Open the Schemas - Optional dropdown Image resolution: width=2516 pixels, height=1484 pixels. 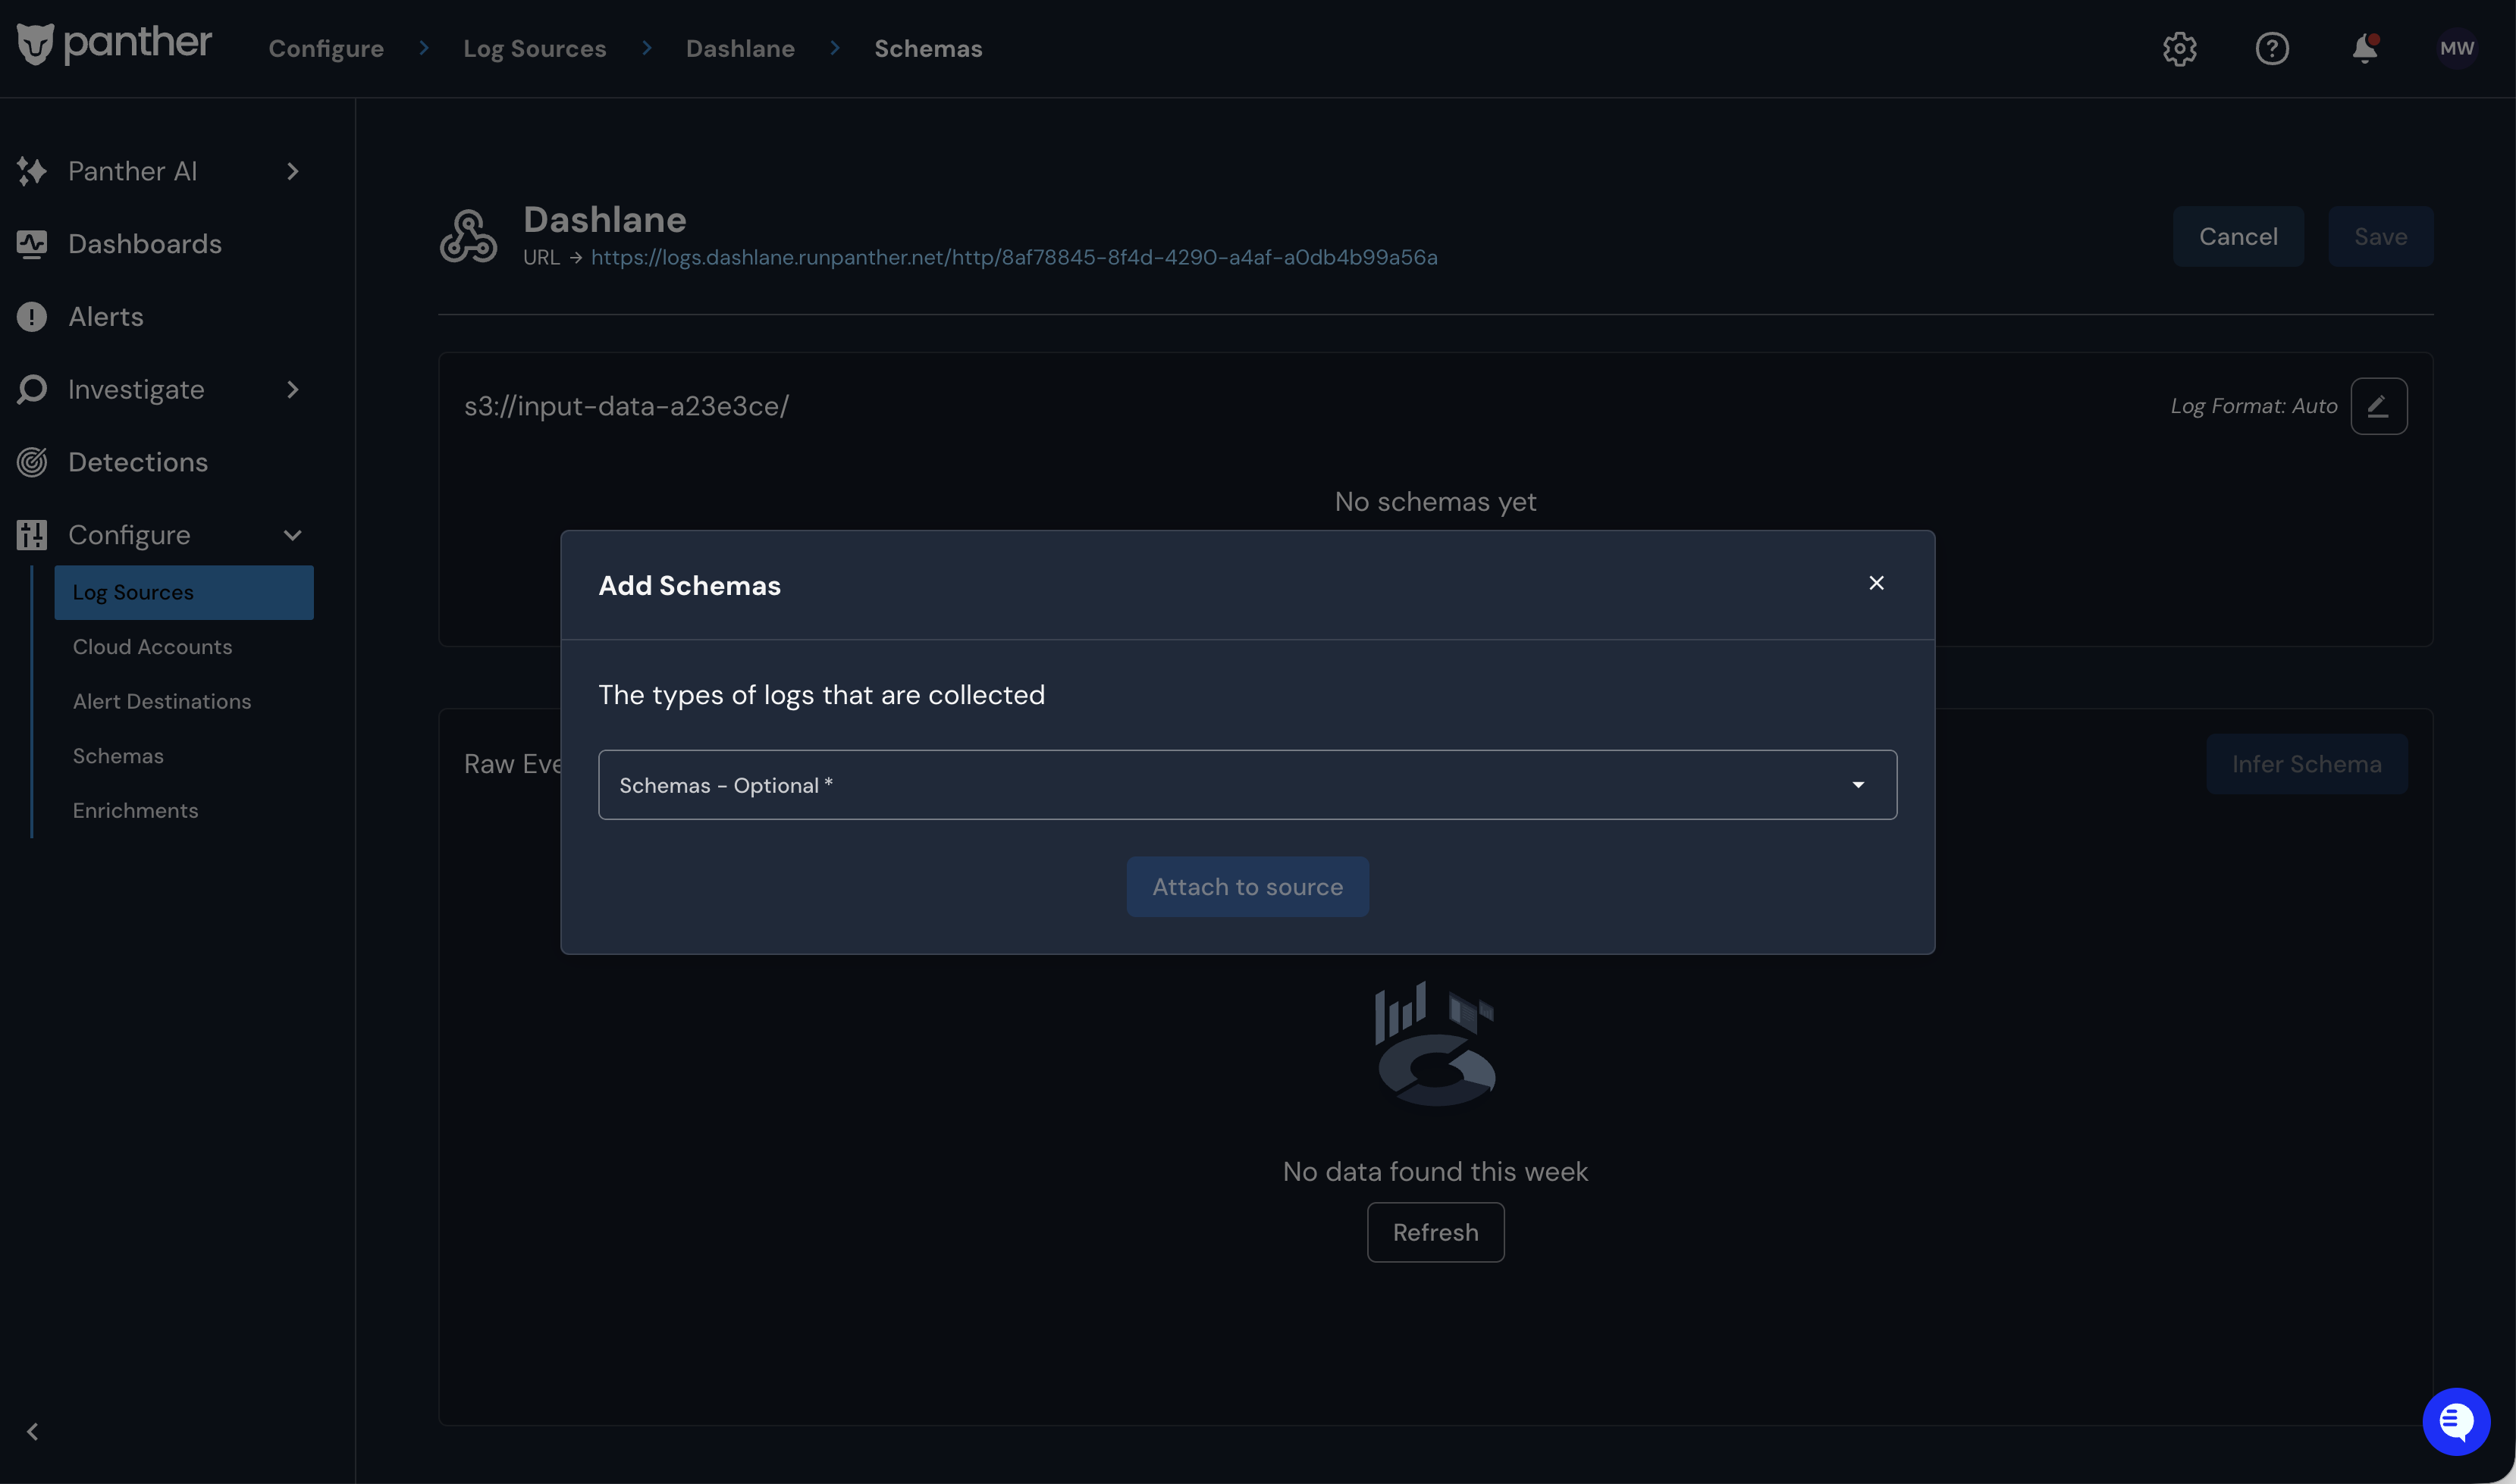(1247, 785)
